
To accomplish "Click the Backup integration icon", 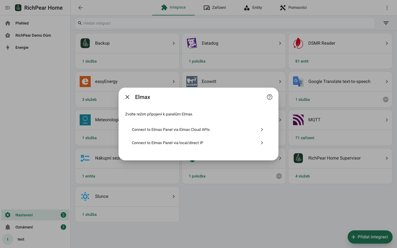I will (85, 43).
